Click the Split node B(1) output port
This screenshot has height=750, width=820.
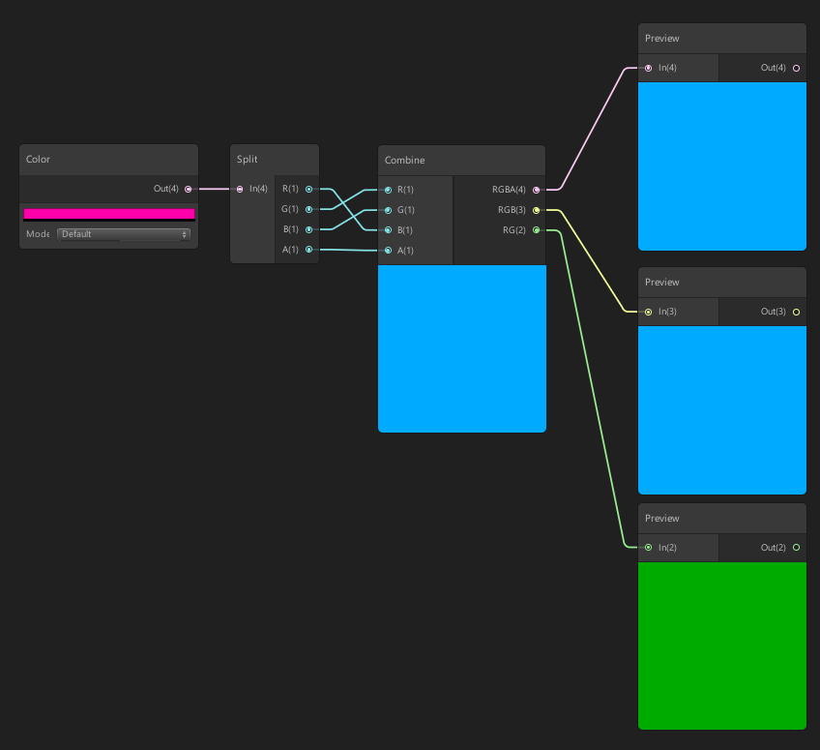308,229
